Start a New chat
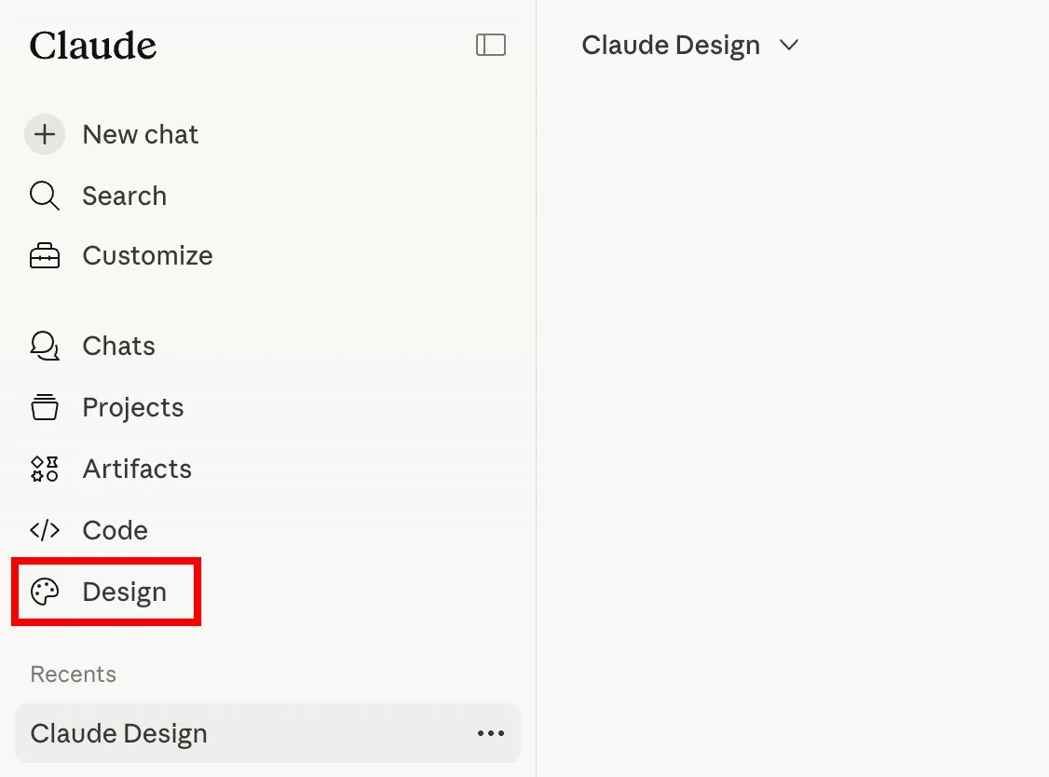This screenshot has width=1049, height=777. point(140,134)
